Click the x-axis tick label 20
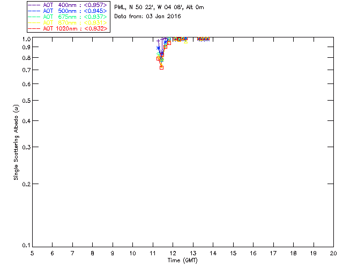343x274 pixels. tap(333, 253)
